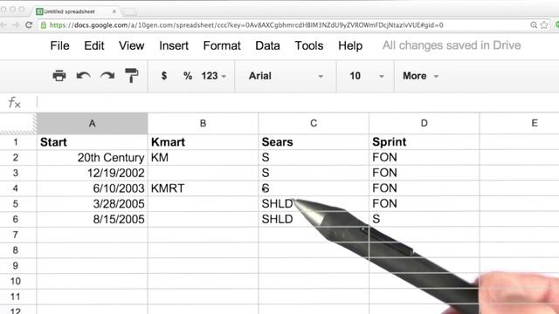
Task: Select the SHLD cell in row 5
Action: (x=314, y=204)
